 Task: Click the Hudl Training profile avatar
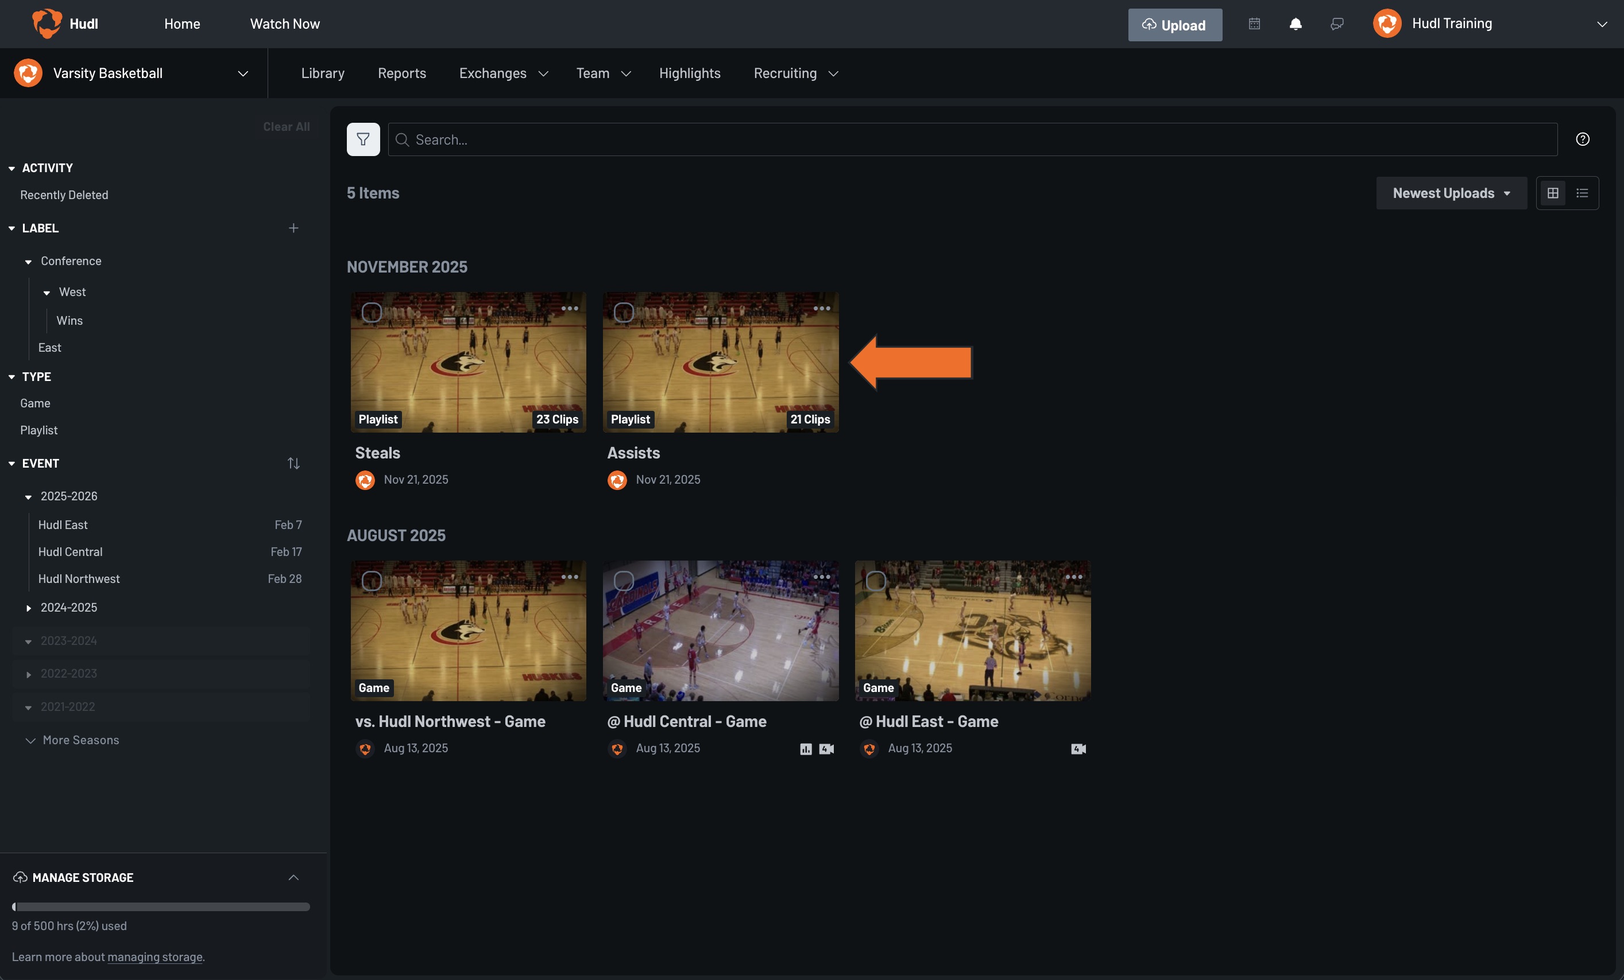tap(1387, 24)
